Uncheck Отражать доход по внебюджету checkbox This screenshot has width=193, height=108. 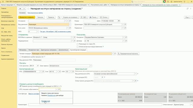click(20, 86)
